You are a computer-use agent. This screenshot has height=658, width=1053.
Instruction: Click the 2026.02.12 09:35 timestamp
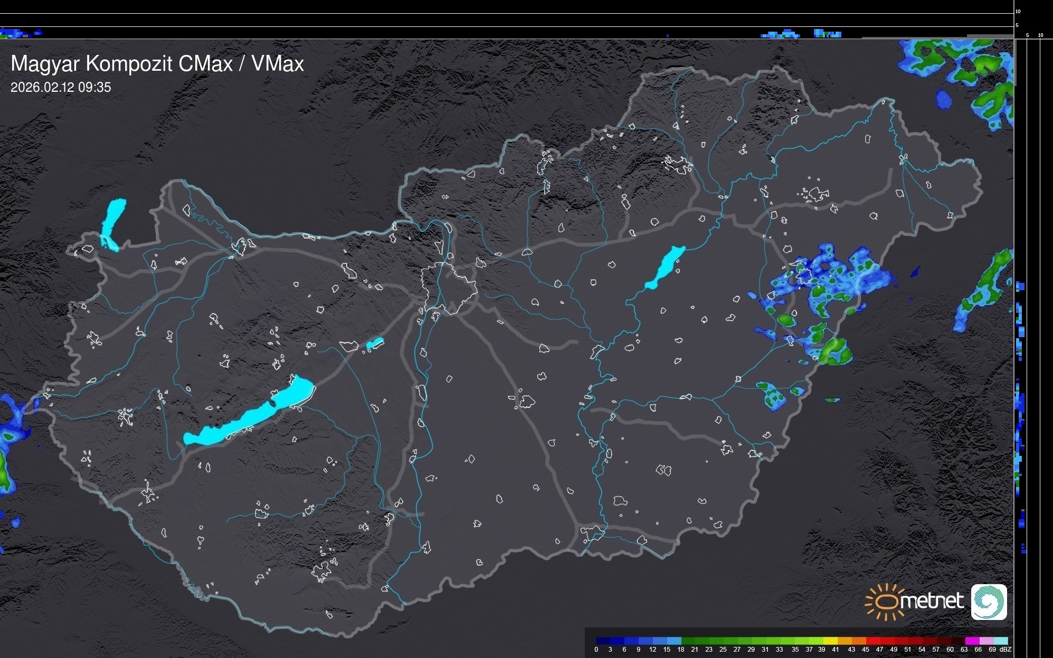61,88
